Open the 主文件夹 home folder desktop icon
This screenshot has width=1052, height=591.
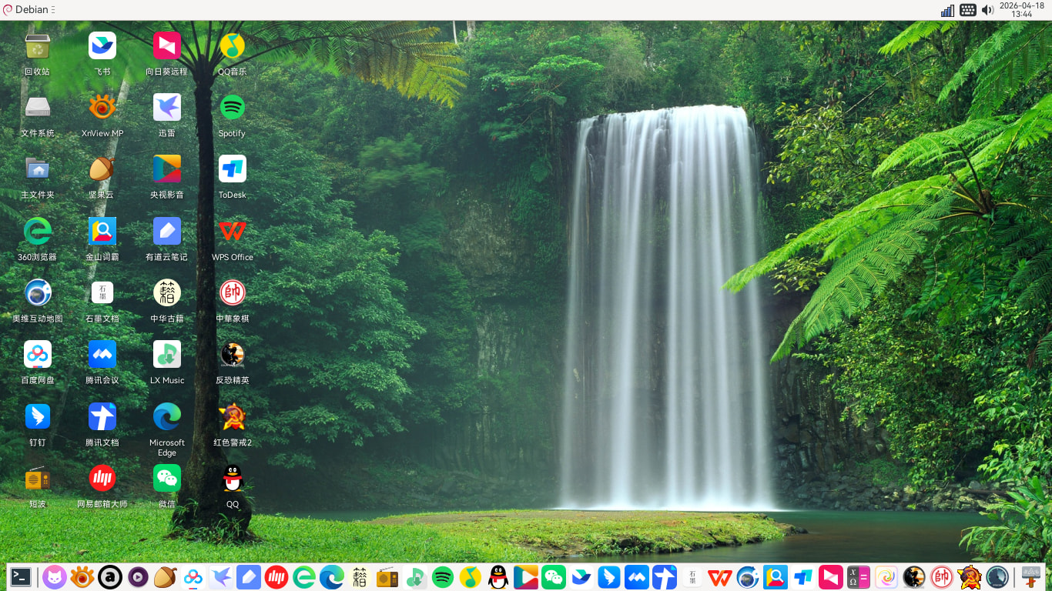pos(37,170)
